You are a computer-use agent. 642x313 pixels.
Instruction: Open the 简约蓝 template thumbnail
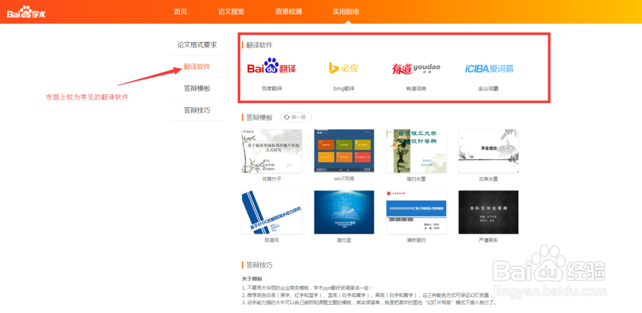coord(344,212)
